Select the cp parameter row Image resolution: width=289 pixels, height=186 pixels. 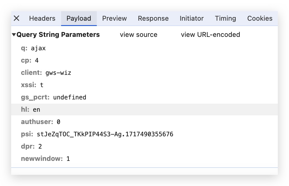(30, 61)
